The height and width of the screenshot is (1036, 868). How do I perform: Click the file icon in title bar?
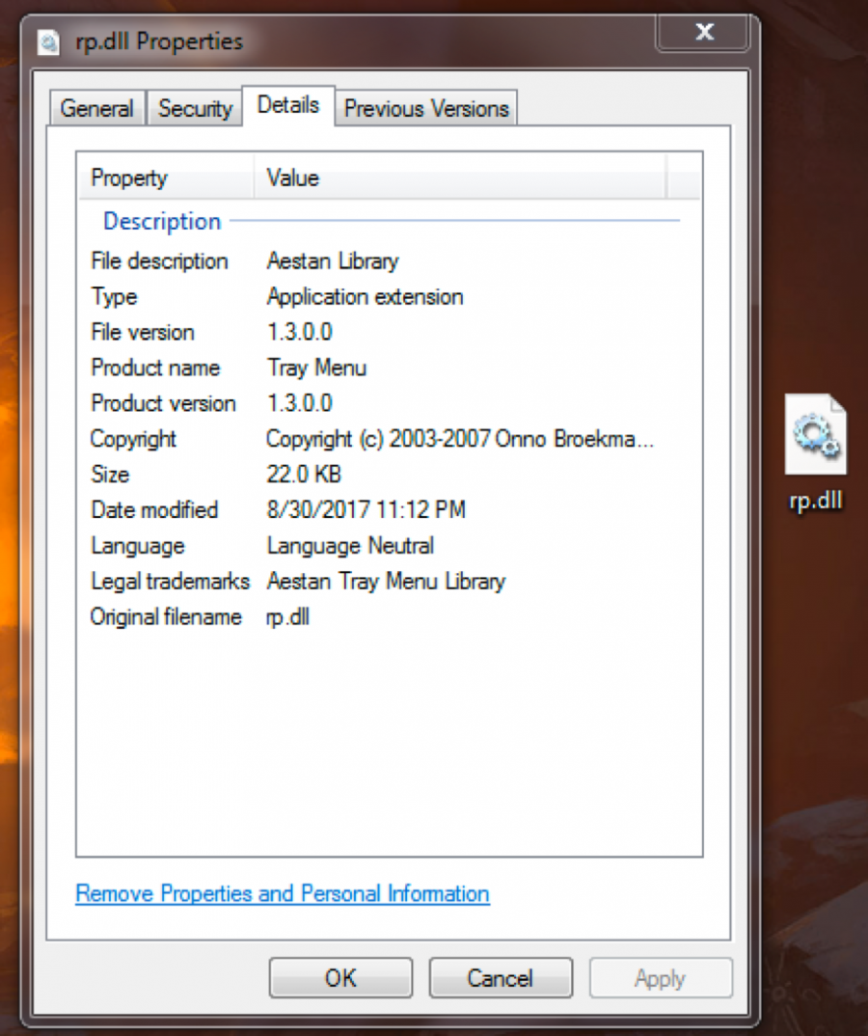[x=50, y=41]
